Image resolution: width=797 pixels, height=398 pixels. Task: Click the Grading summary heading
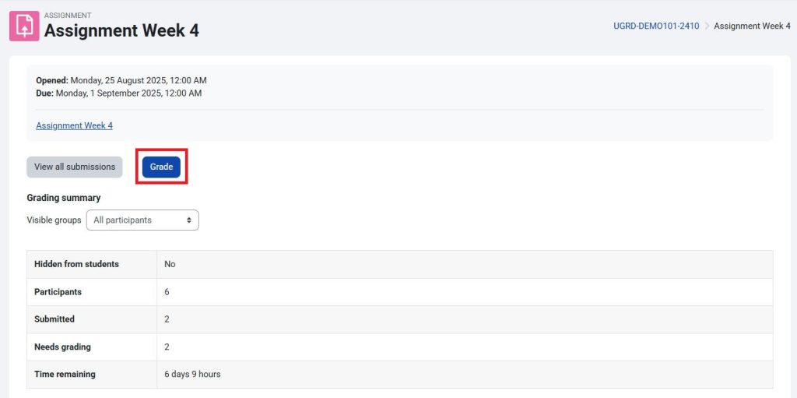coord(64,198)
